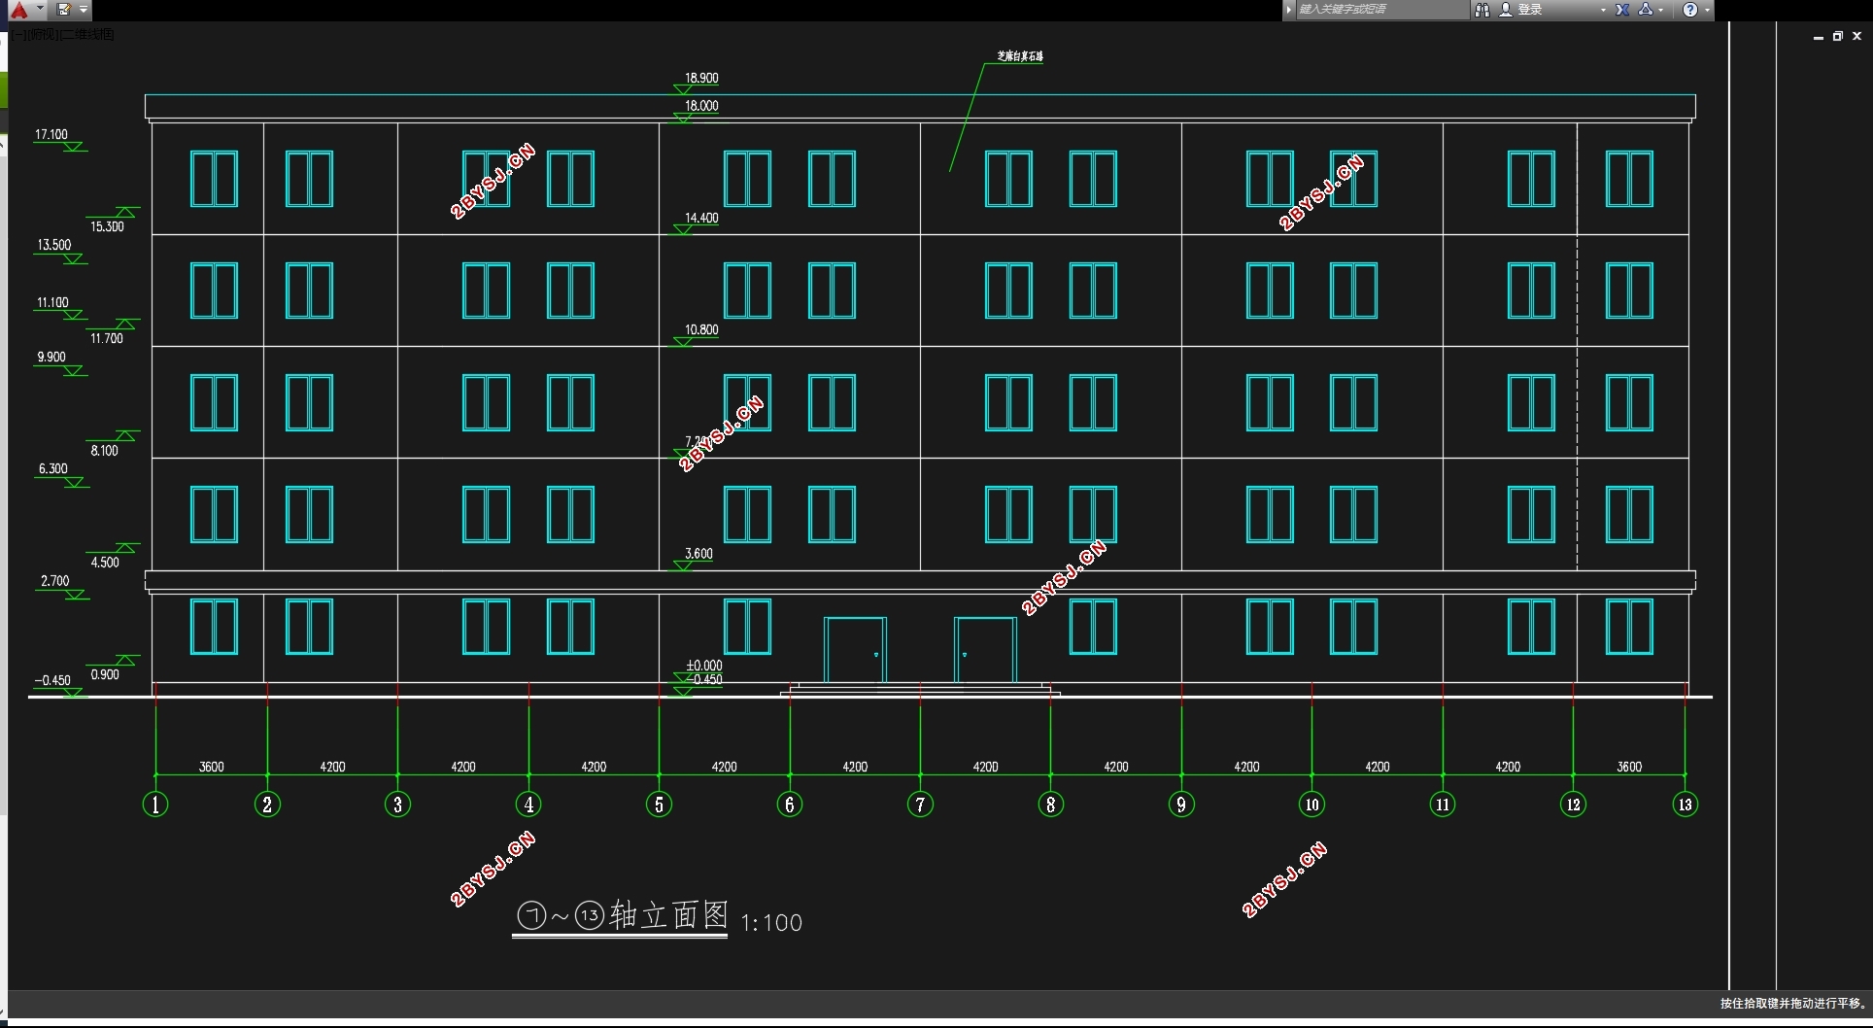Select the 3600 dimension between axes 1 and 2
Screen dimensions: 1873x1028
pyautogui.click(x=211, y=767)
